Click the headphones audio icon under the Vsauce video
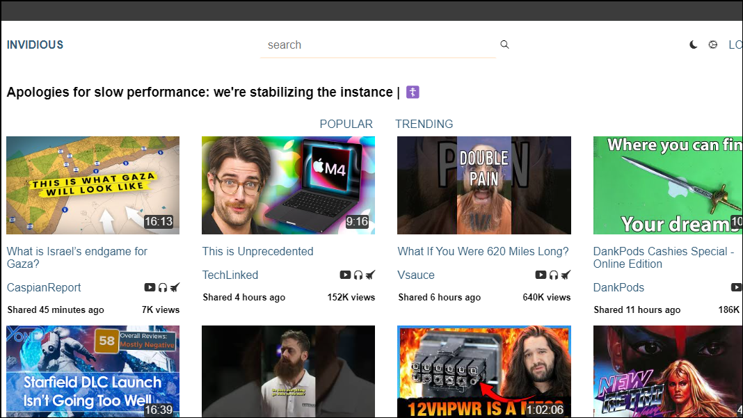This screenshot has height=418, width=743. (554, 275)
